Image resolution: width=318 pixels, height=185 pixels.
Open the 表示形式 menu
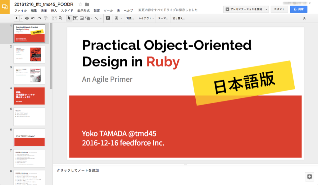point(83,11)
